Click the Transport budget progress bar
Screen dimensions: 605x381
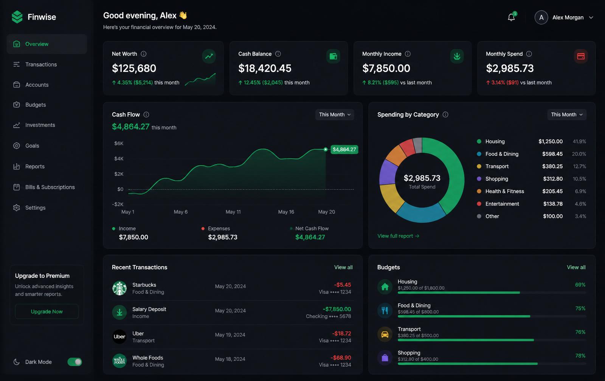pos(492,340)
